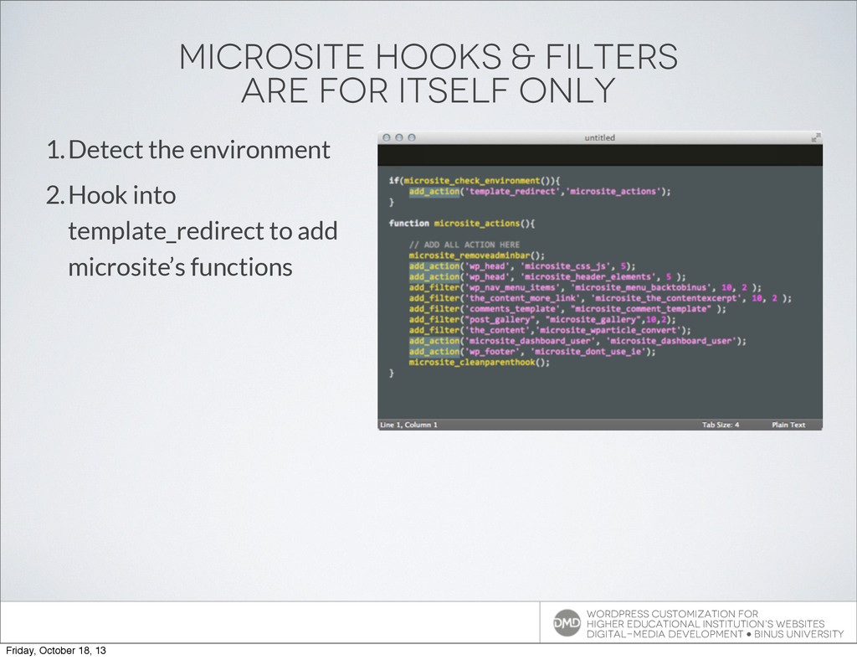857x660 pixels.
Task: Click the 'Are for itself only' title line
Action: [x=428, y=90]
